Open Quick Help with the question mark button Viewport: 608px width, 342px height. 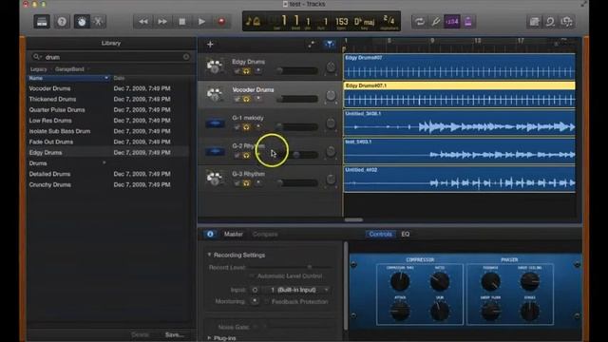point(62,22)
